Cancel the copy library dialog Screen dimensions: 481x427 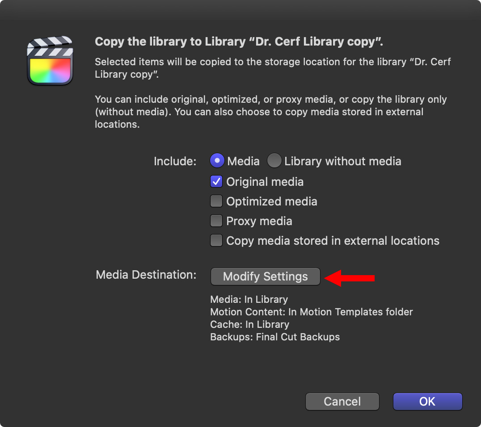pos(342,402)
